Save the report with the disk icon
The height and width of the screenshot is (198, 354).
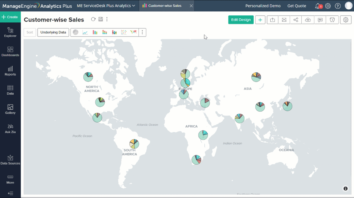[100, 19]
